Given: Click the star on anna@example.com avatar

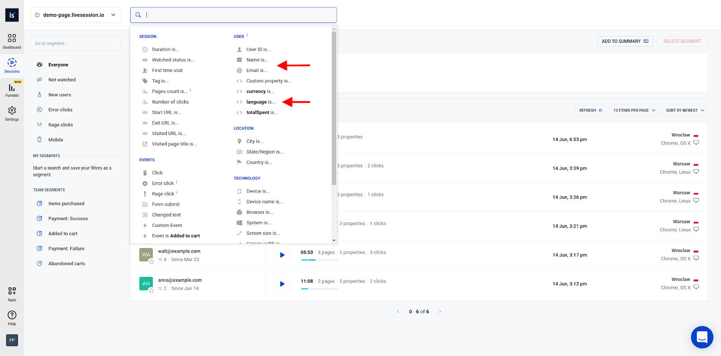Looking at the screenshot, I should tap(151, 290).
